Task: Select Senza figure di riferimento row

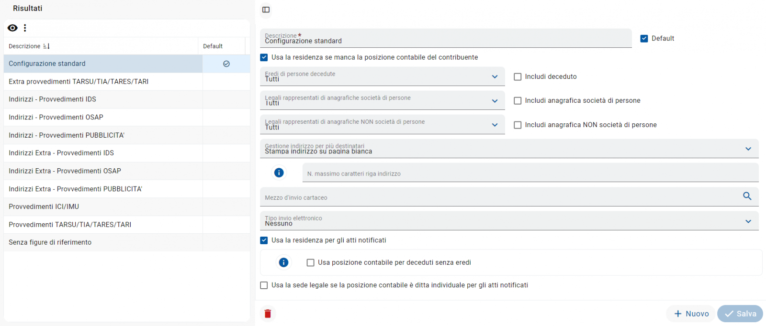Action: [50, 242]
